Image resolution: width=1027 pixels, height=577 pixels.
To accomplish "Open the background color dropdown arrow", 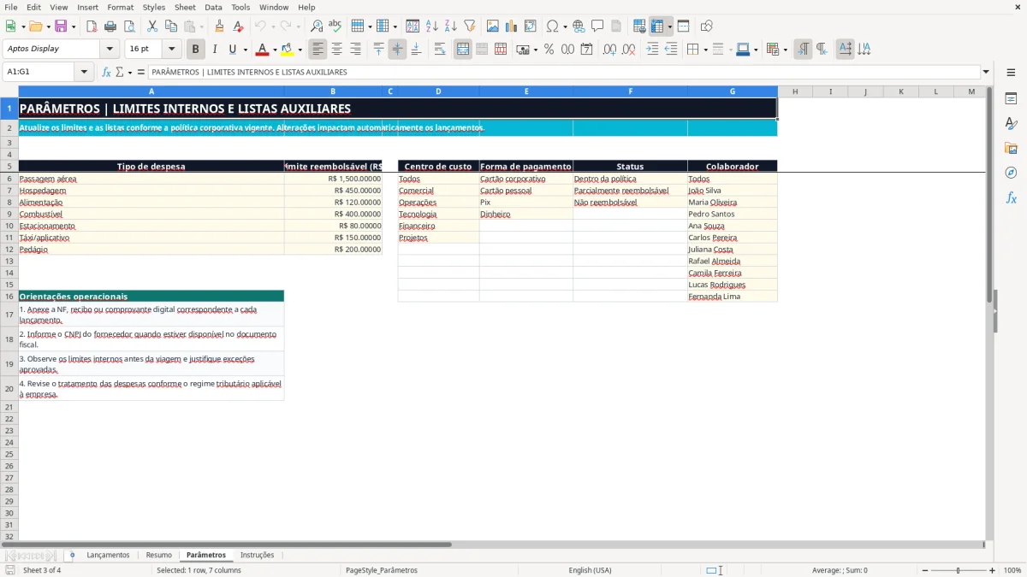I will [300, 50].
